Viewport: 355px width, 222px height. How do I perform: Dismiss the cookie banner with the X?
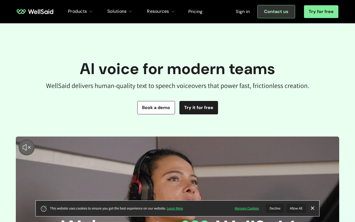coord(313,208)
